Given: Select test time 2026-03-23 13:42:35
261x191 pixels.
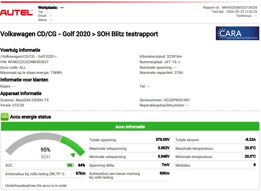Looking at the screenshot, I should click(x=234, y=12).
